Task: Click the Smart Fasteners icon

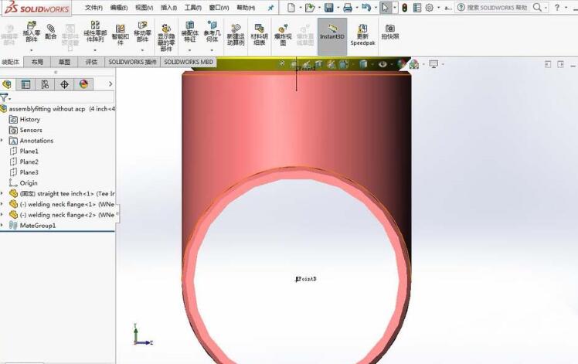Action: pos(121,28)
